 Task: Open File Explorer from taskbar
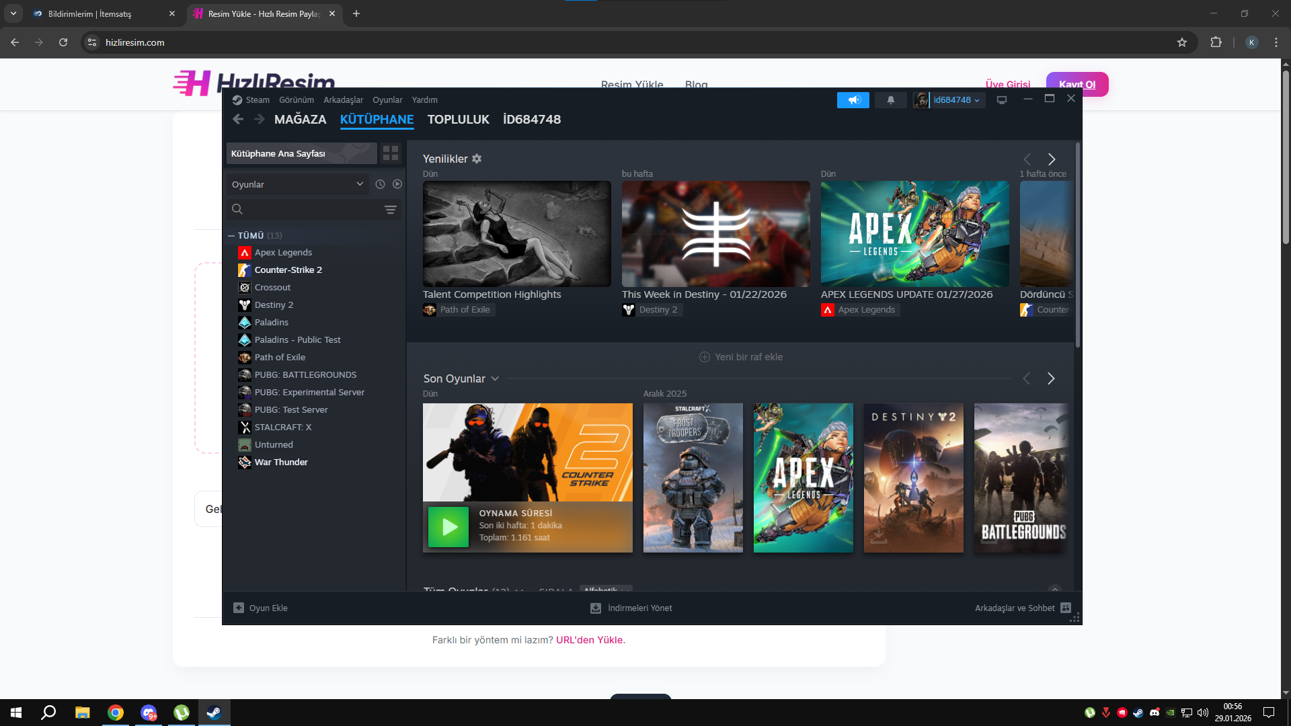point(82,713)
